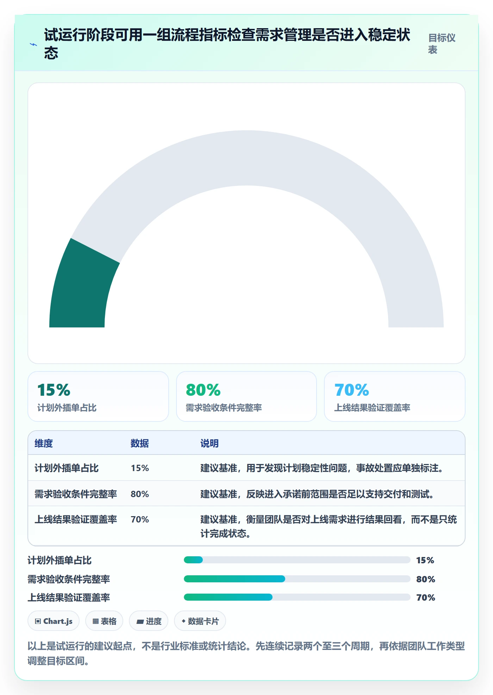Select the 80% 需求验收条件完整率 stat card

[246, 396]
